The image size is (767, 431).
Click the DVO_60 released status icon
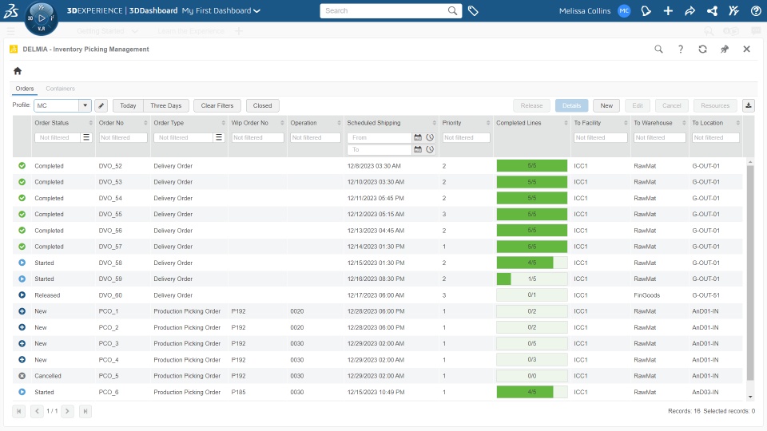(x=22, y=295)
